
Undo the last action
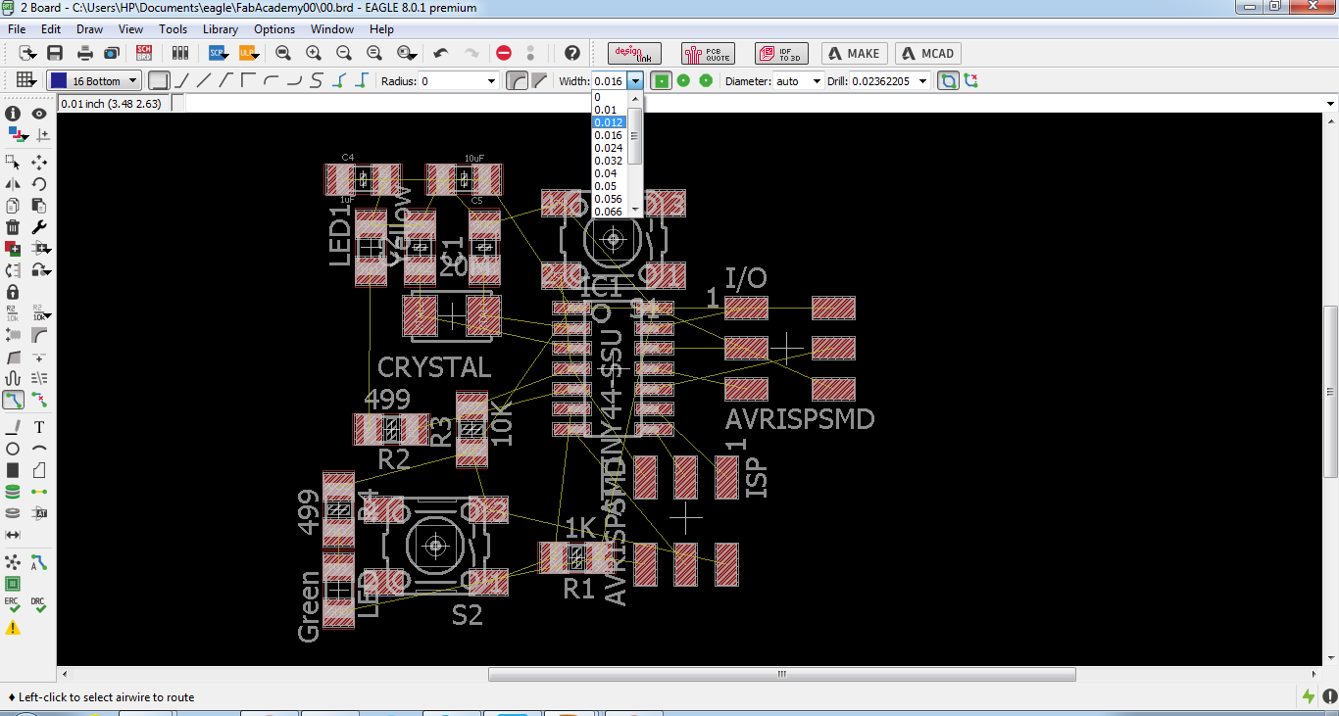440,53
